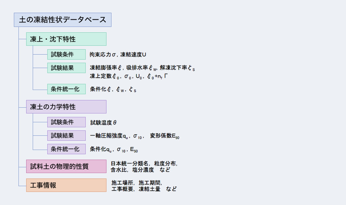Click the green 試験条件 box under 凍上・沈下特性
346x205 pixels.
point(66,55)
